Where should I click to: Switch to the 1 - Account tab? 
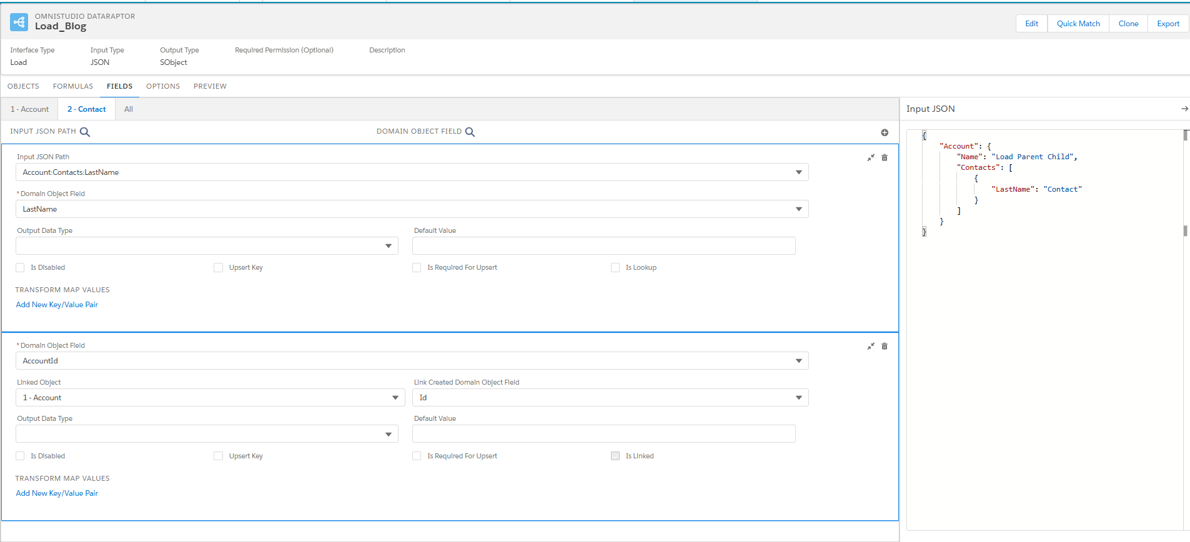29,109
